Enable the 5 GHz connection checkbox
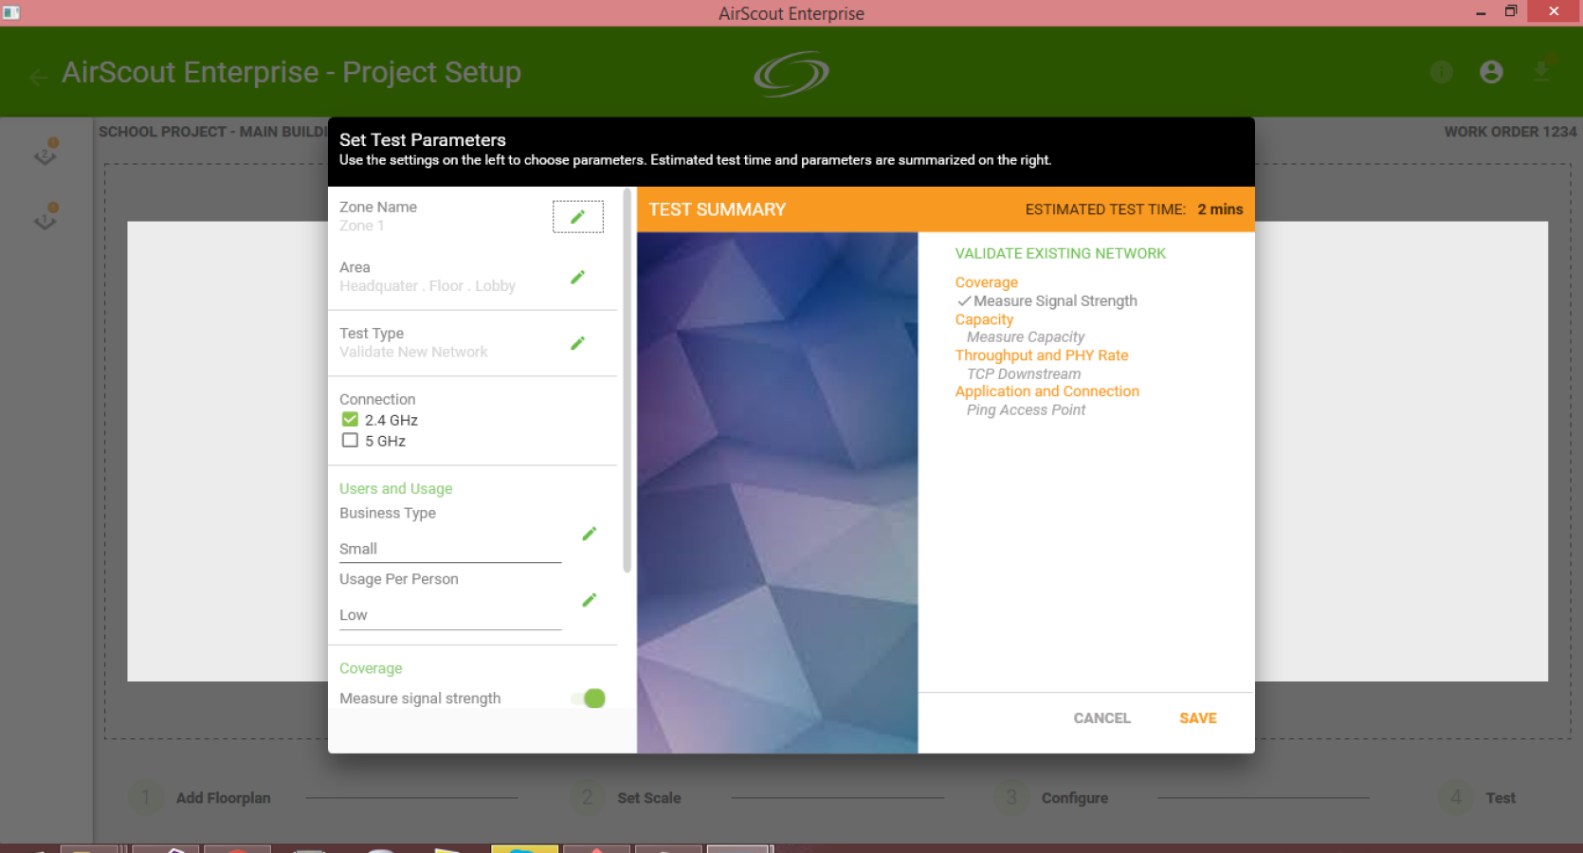Viewport: 1583px width, 853px height. pos(350,440)
